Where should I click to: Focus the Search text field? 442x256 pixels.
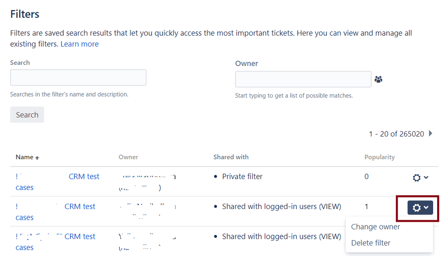(x=78, y=78)
